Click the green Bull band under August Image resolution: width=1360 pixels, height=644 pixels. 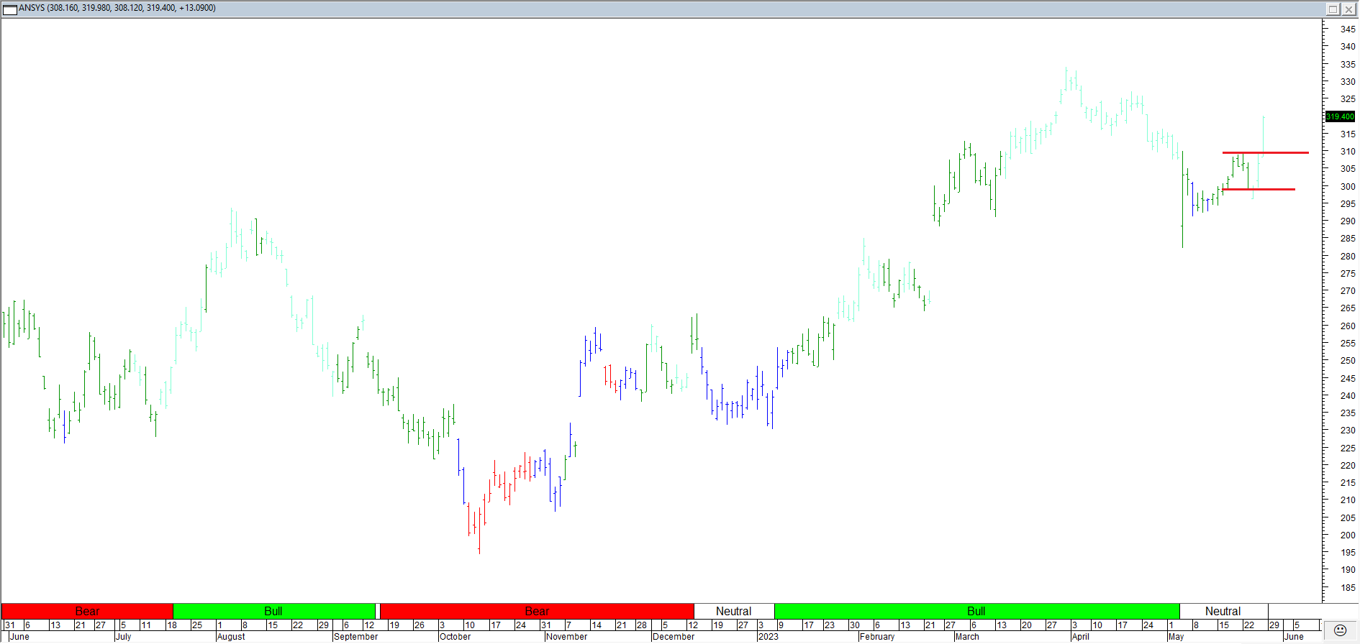click(x=273, y=611)
